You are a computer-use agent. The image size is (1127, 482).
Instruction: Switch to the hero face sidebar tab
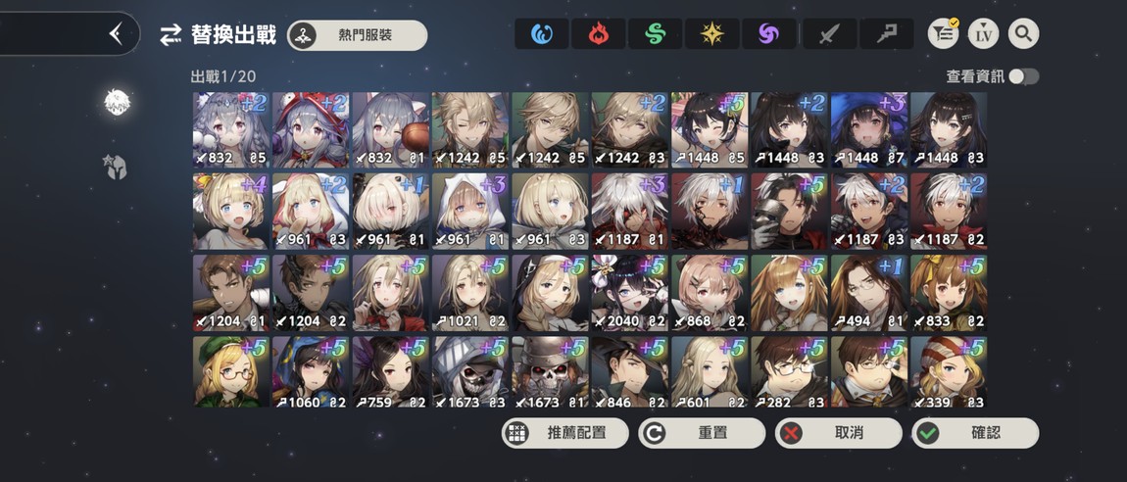pyautogui.click(x=117, y=103)
